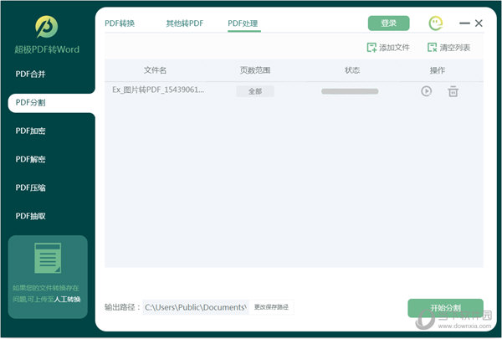Open PDF解密 in the sidebar
The height and width of the screenshot is (339, 502).
click(x=30, y=159)
